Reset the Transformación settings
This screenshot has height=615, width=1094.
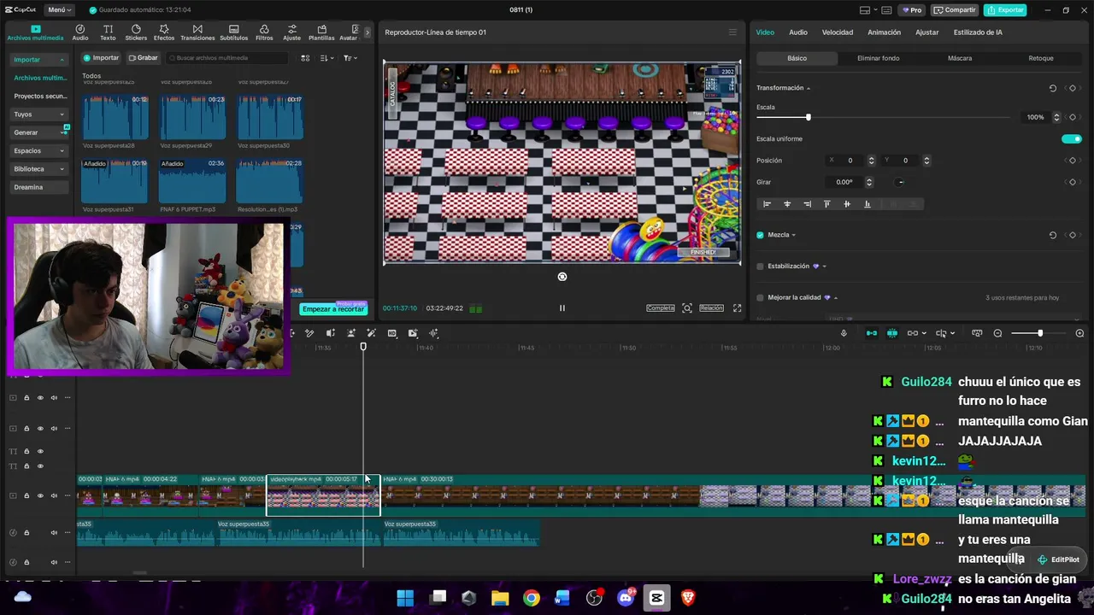pos(1053,88)
